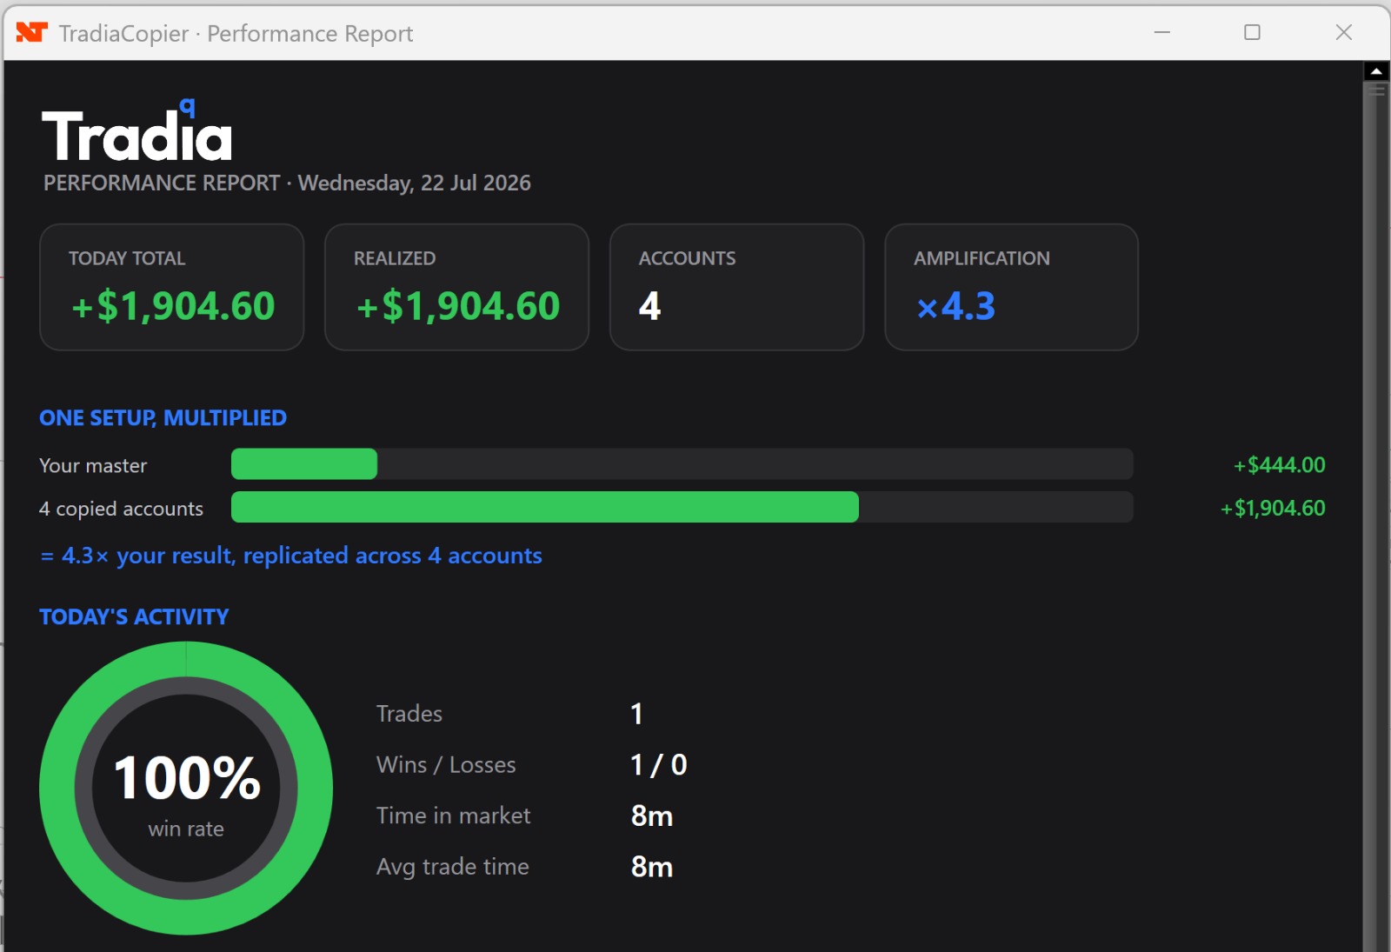
Task: Click the Time in market '8m' value
Action: click(652, 816)
